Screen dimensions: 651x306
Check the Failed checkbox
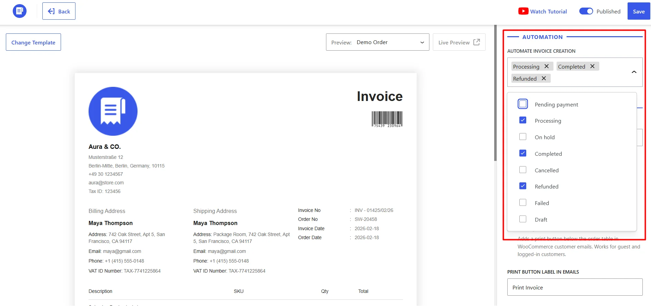523,203
